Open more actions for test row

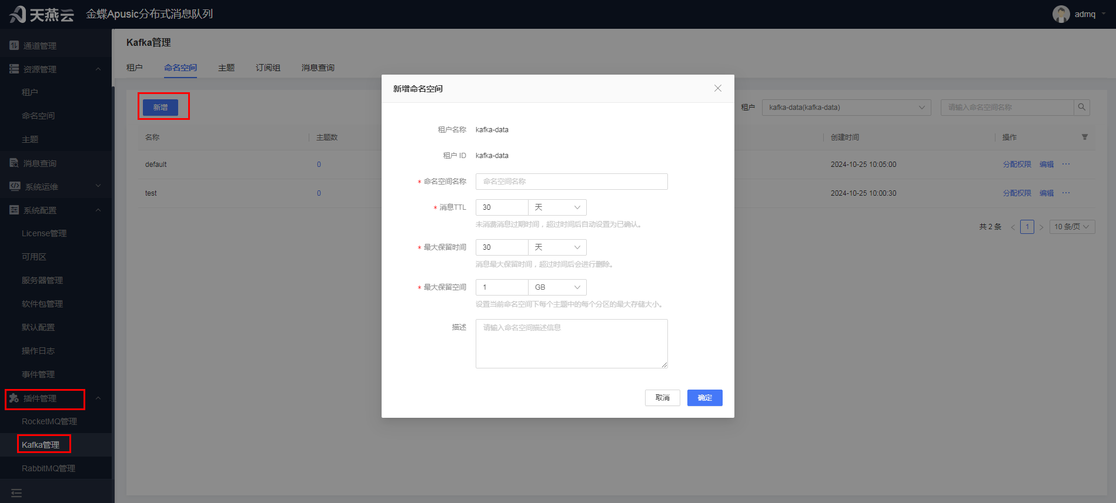coord(1066,193)
